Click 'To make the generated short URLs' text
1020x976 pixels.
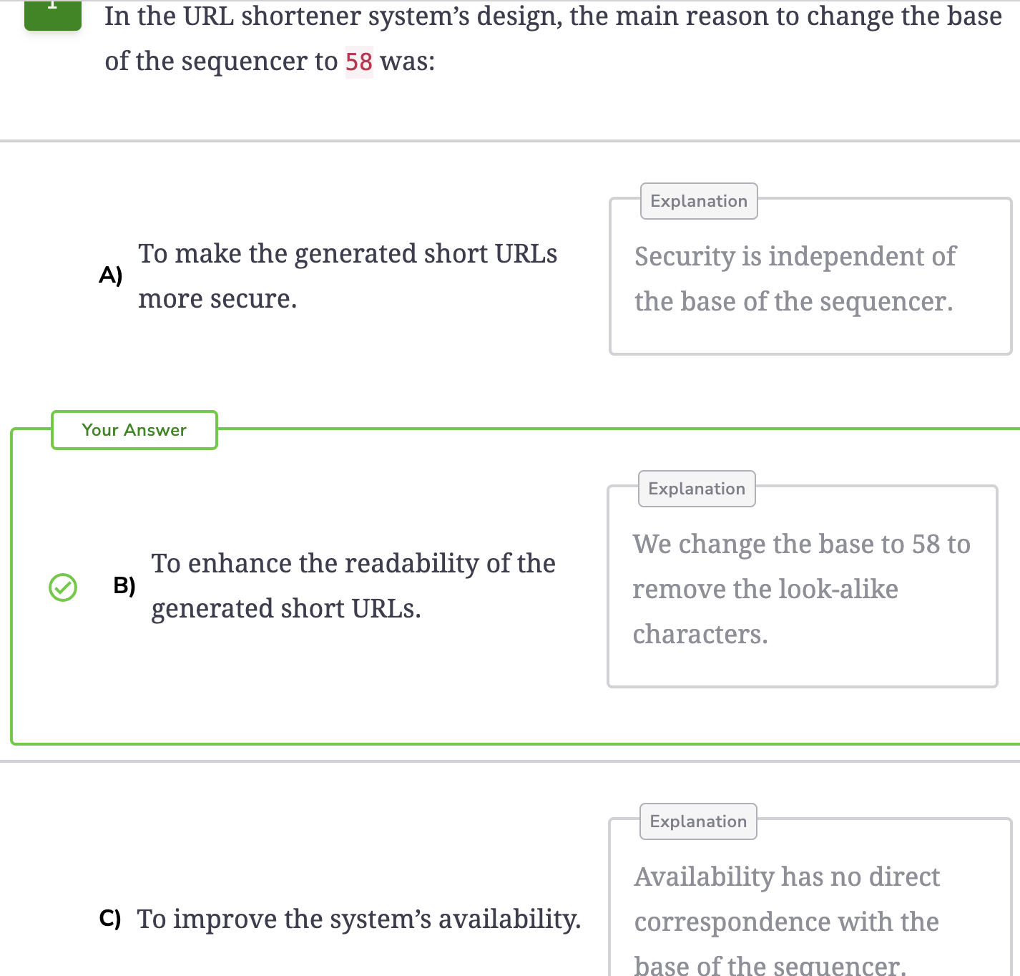click(x=348, y=253)
